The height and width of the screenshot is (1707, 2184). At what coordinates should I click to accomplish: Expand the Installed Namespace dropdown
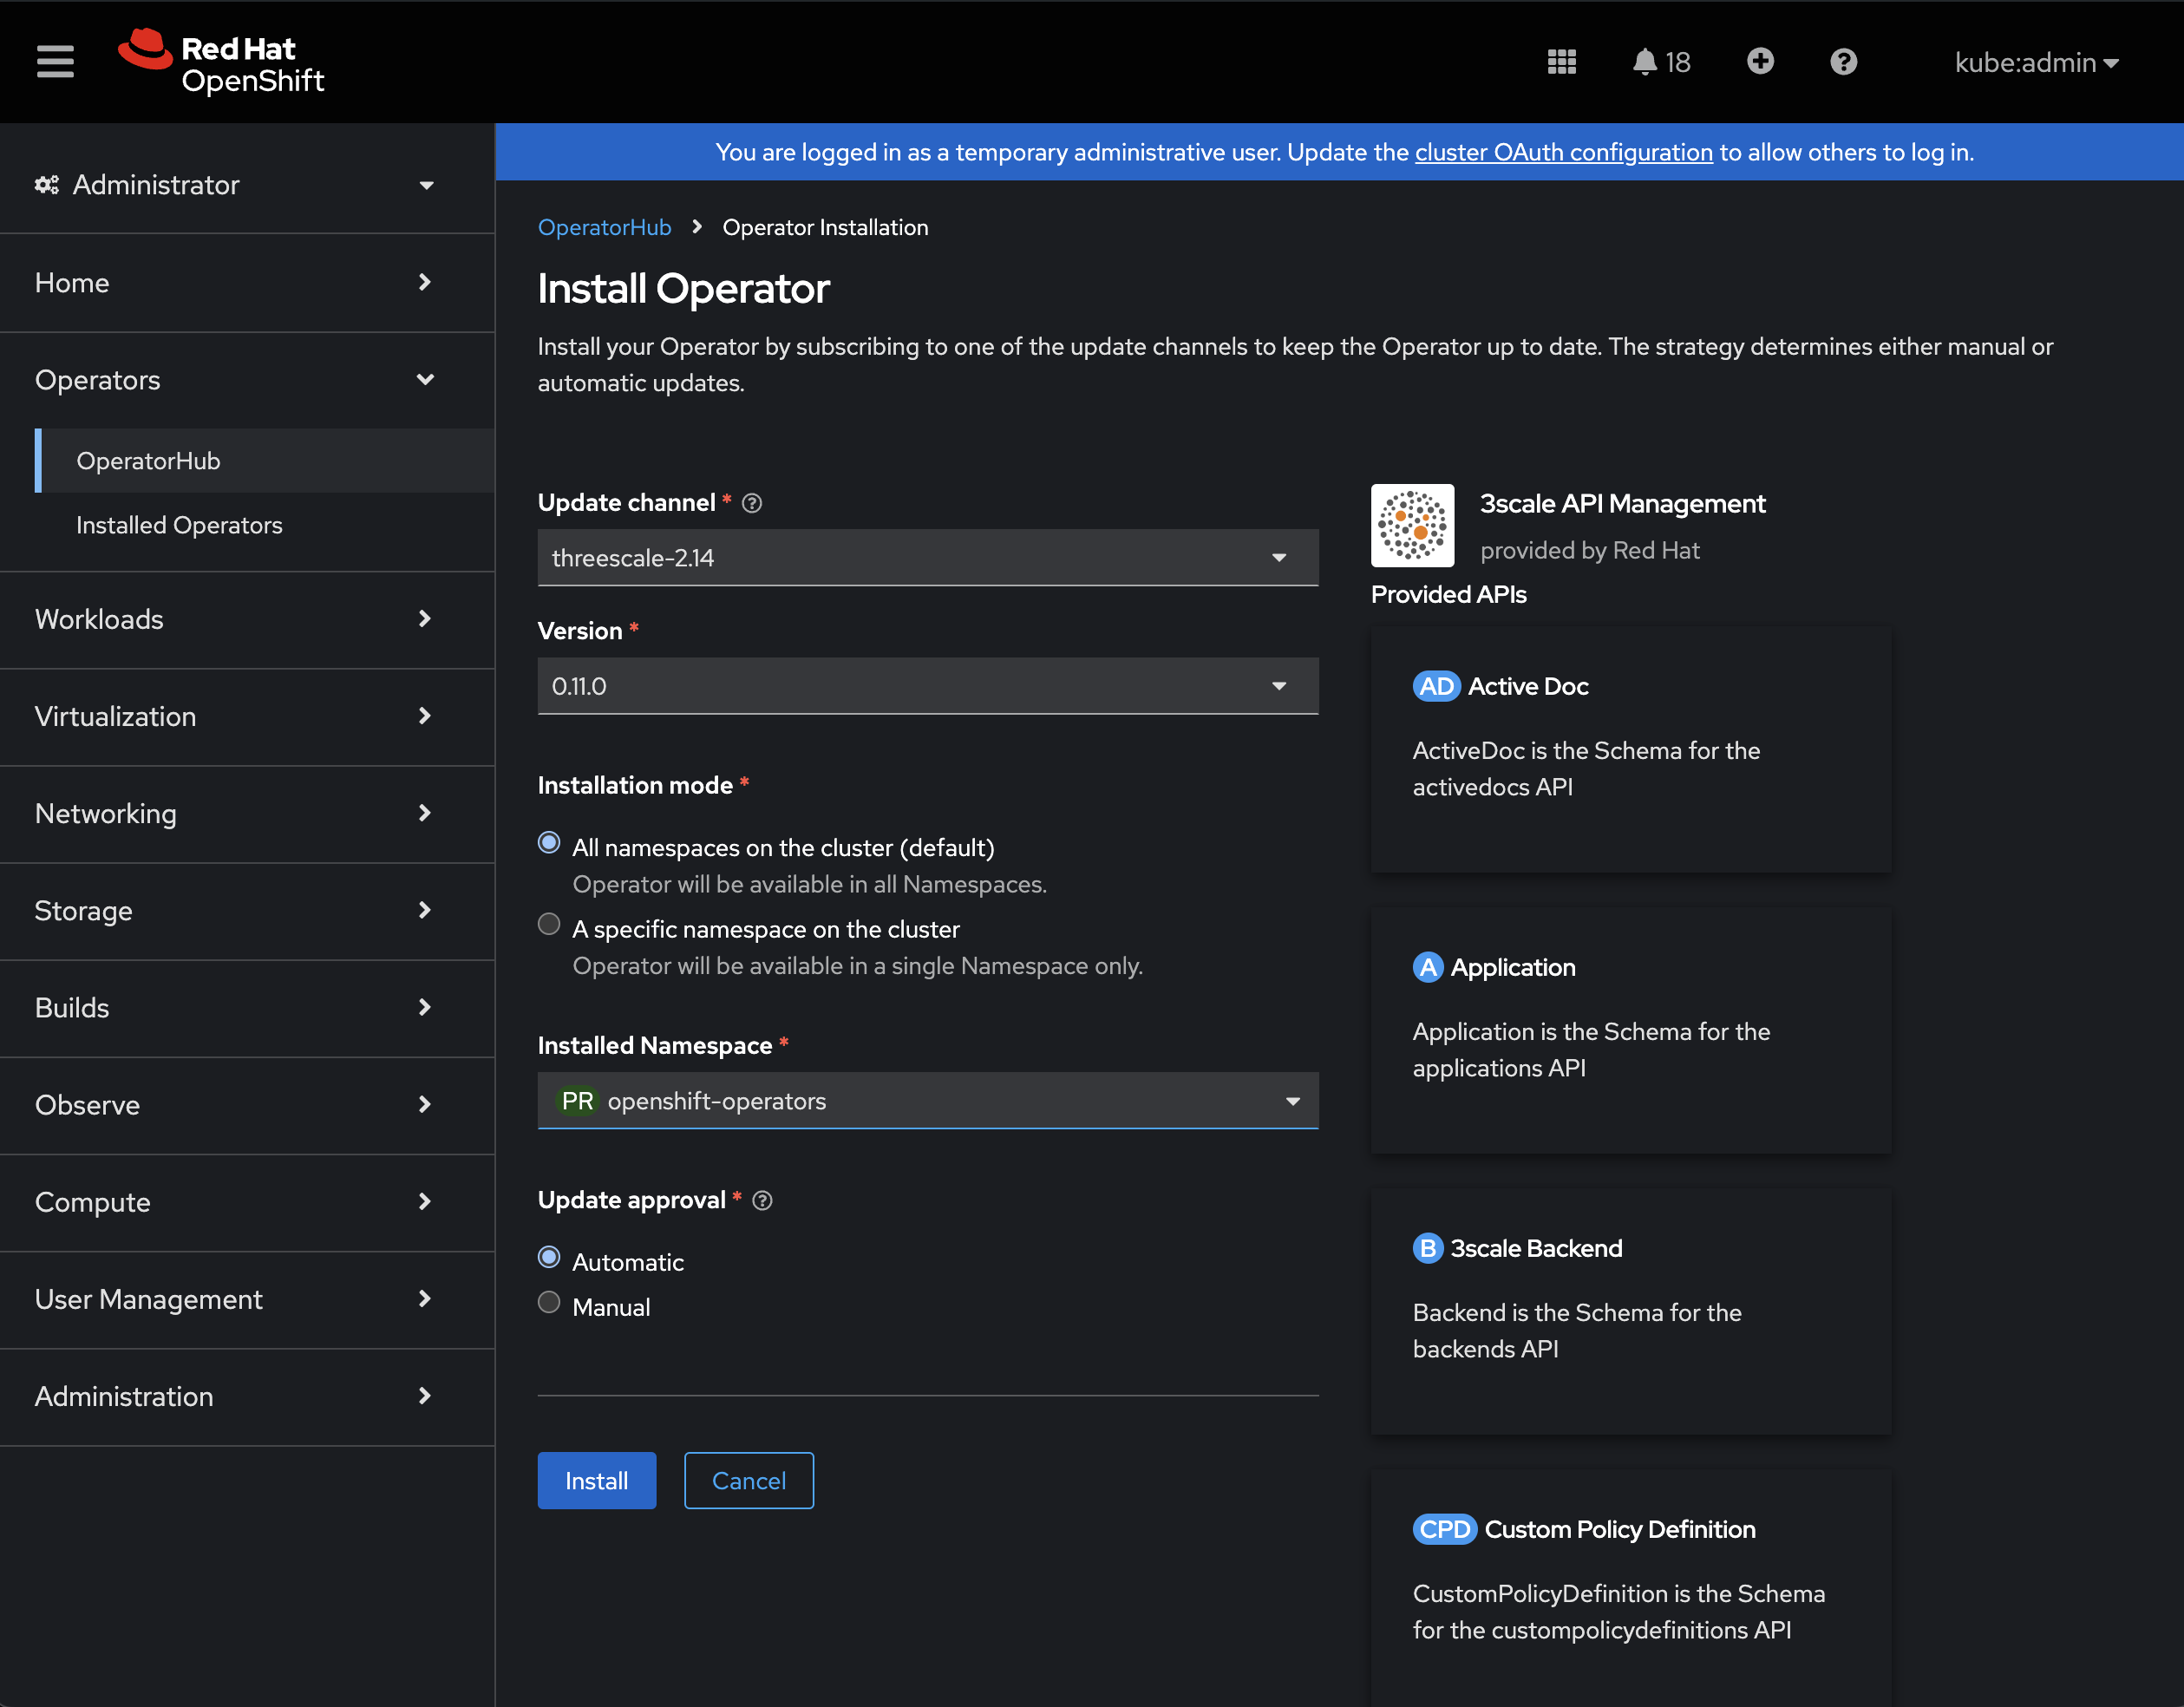click(x=1291, y=1101)
